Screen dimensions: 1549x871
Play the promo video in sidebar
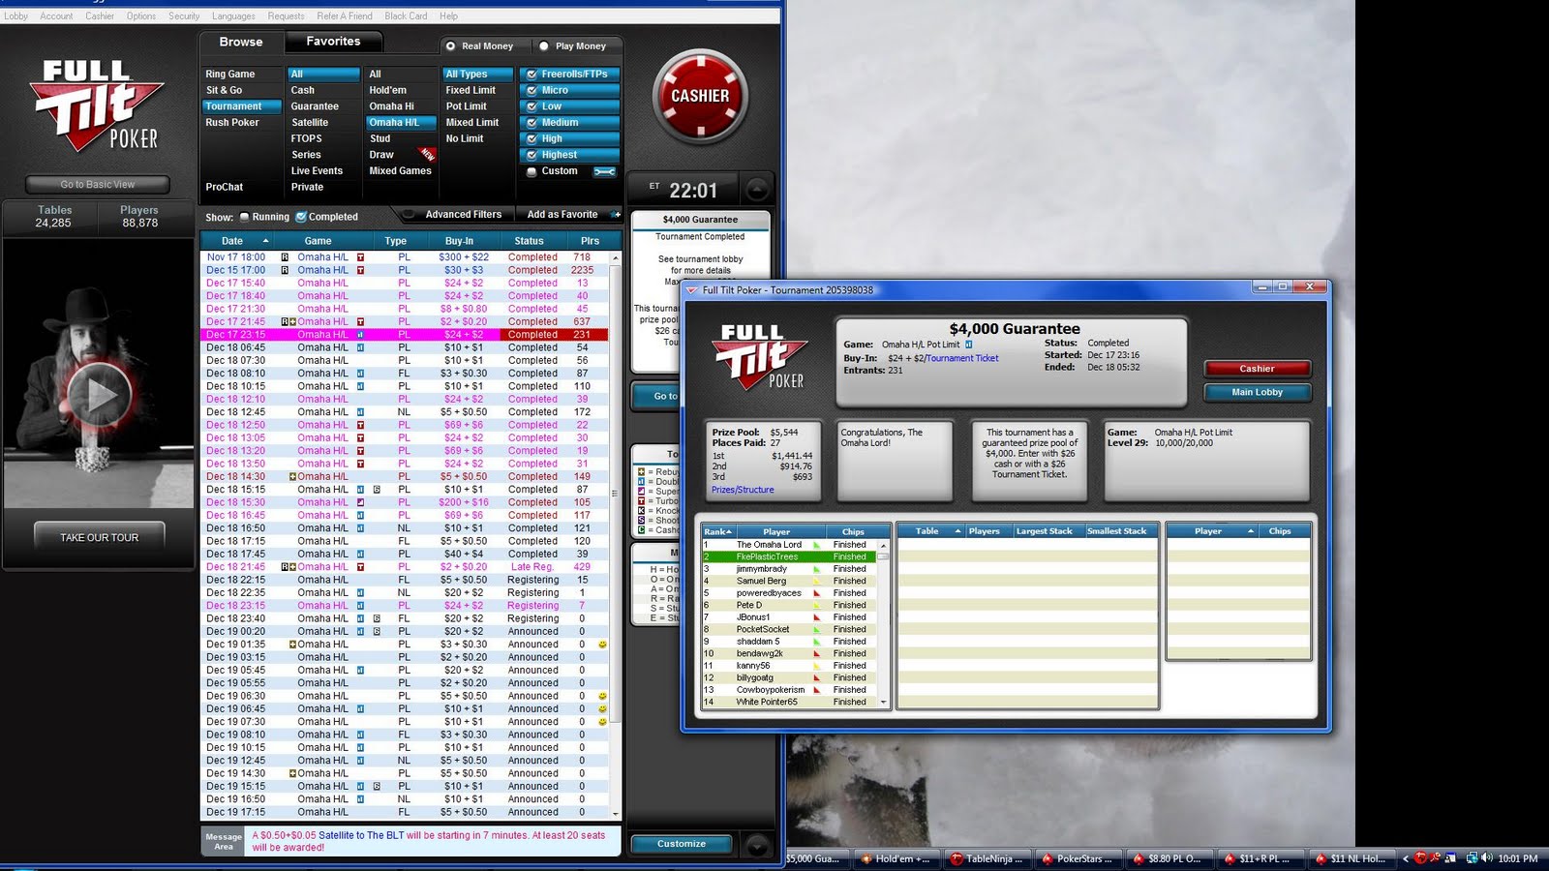[98, 395]
